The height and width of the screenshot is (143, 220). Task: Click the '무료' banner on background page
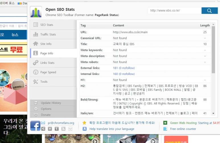point(16,49)
